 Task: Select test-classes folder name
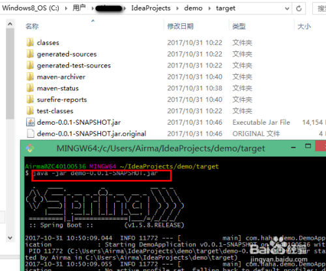point(55,111)
